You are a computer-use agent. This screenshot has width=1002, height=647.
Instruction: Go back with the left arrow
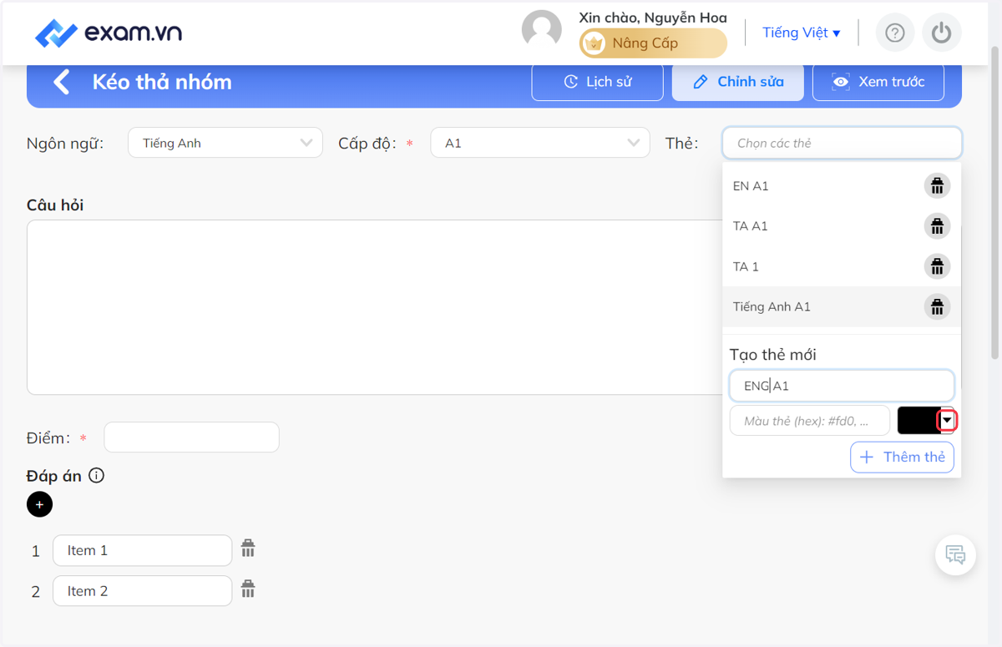click(61, 82)
